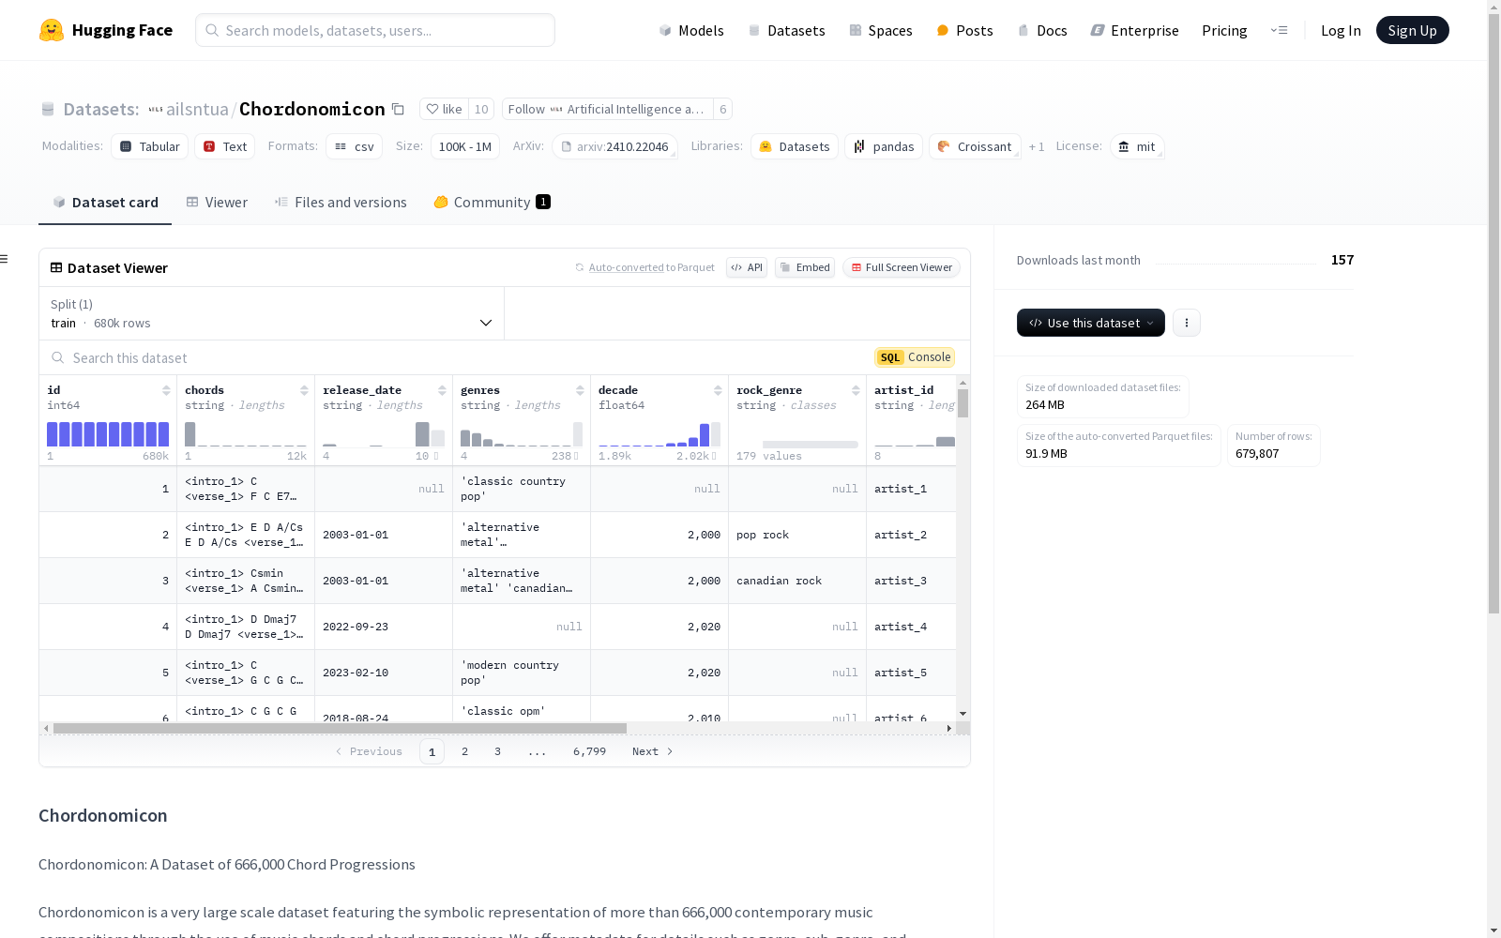Screen dimensions: 1501x938
Task: Click the Croissant library tag
Action: [975, 146]
